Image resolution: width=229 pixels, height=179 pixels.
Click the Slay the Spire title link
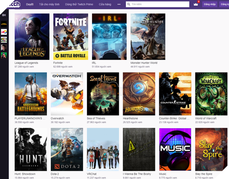[204, 174]
